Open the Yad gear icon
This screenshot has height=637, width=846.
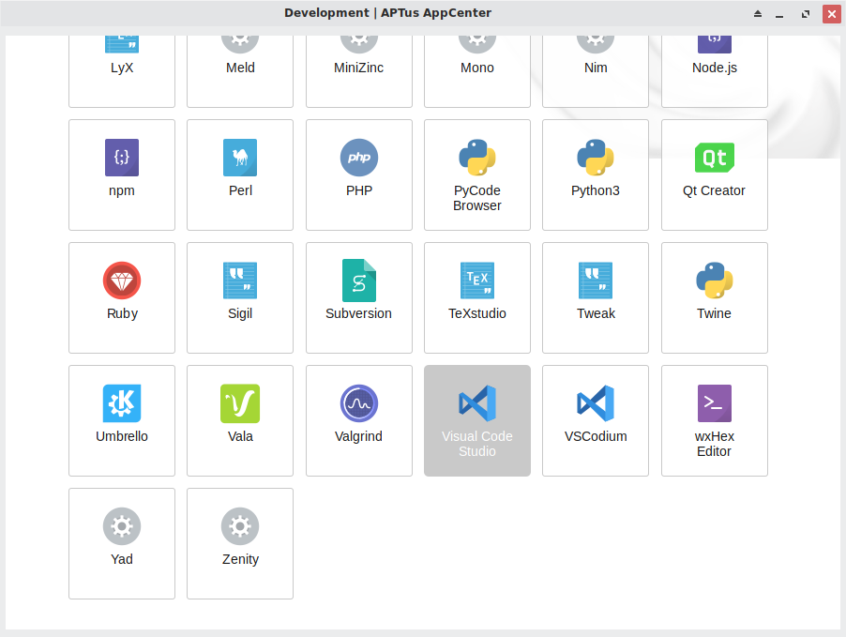122,526
